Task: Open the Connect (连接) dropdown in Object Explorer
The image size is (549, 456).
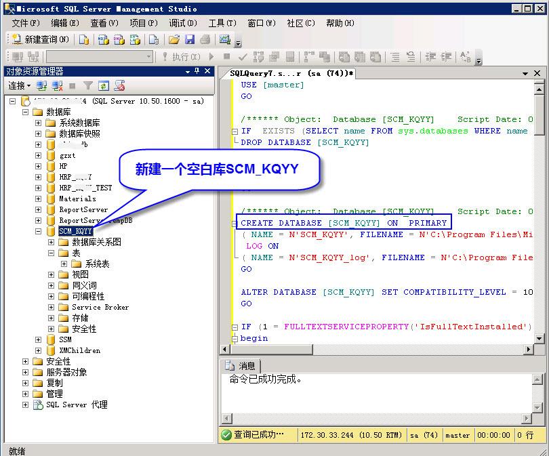Action: [x=19, y=86]
